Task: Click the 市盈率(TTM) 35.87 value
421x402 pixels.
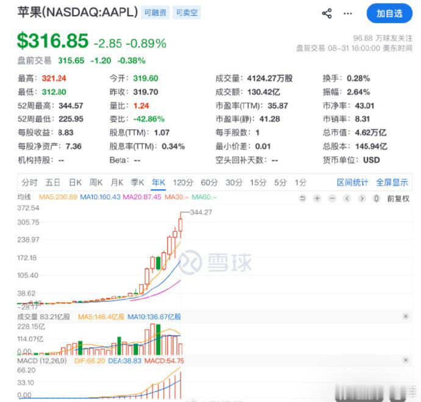Action: point(278,106)
